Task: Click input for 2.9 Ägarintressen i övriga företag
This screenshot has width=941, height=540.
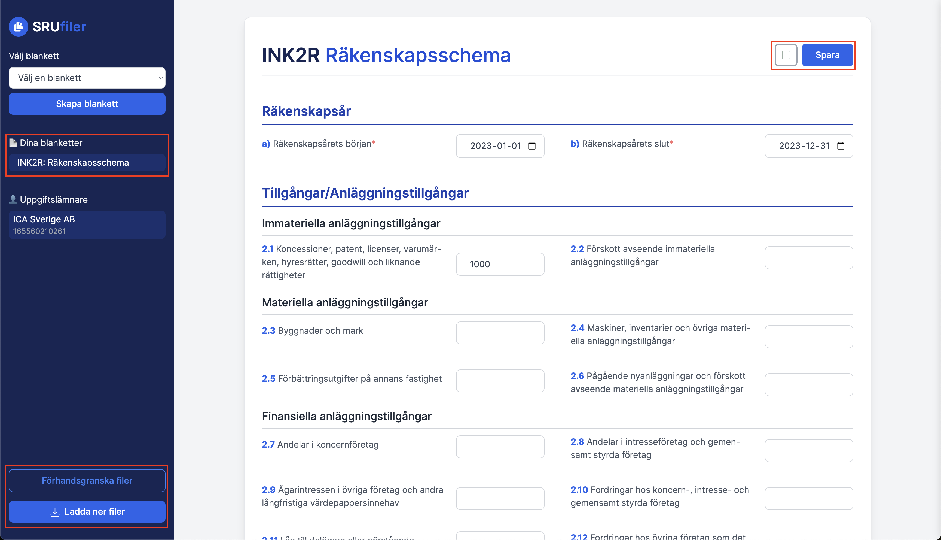Action: coord(500,499)
